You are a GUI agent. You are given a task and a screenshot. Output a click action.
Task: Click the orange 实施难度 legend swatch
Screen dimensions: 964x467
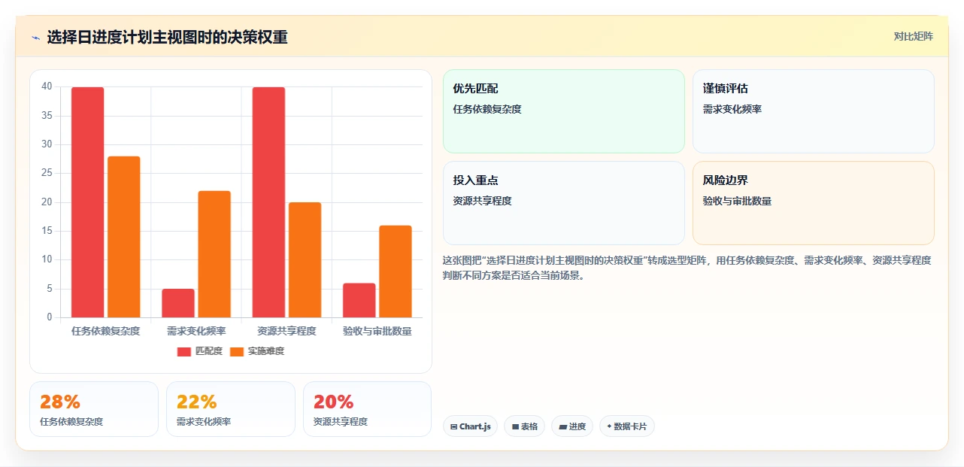237,352
